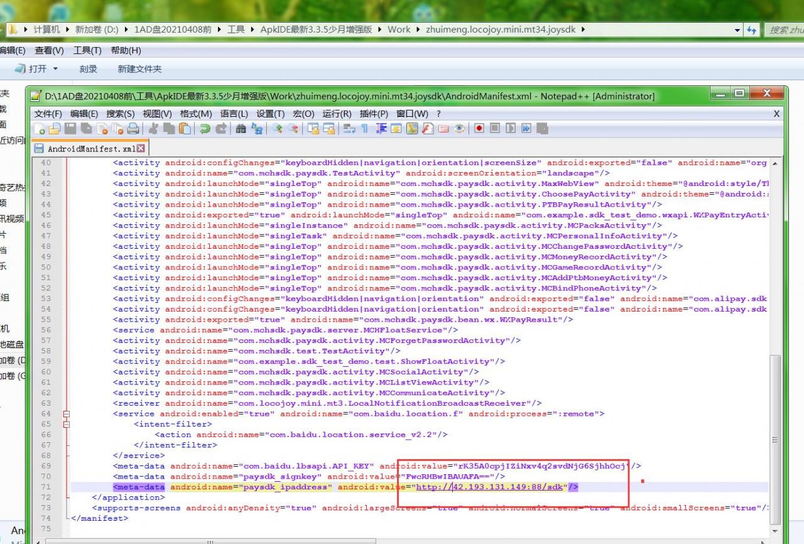Viewport: 804px width, 544px height.
Task: Open Find dialog via binoculars icon
Action: coord(241,129)
